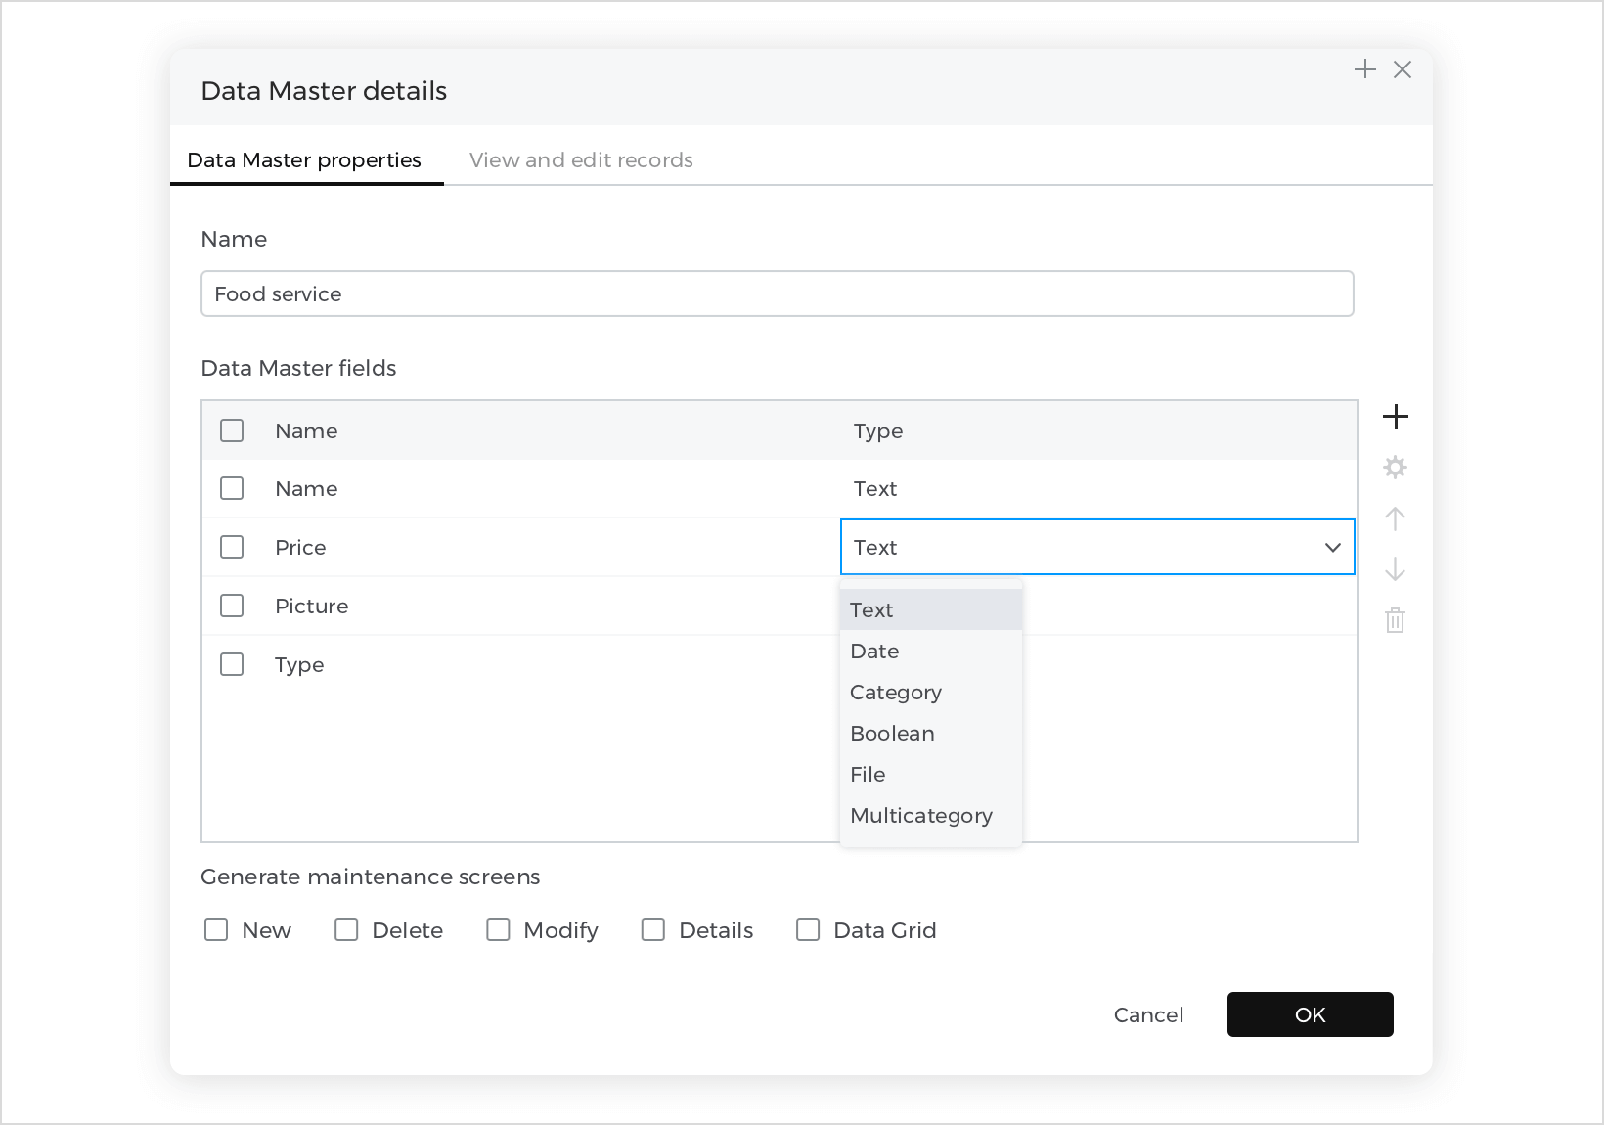Delete selected field trash icon
Screen dimensions: 1604x1125
[1396, 620]
